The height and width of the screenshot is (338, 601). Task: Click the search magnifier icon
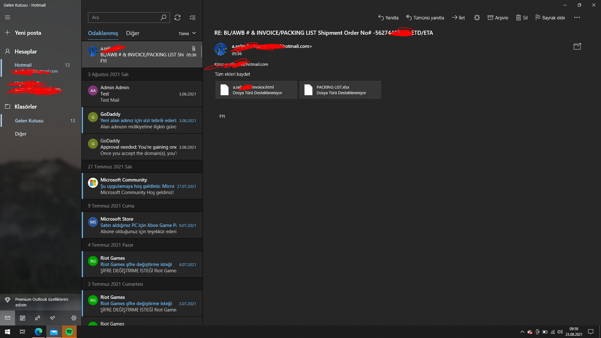pyautogui.click(x=163, y=18)
